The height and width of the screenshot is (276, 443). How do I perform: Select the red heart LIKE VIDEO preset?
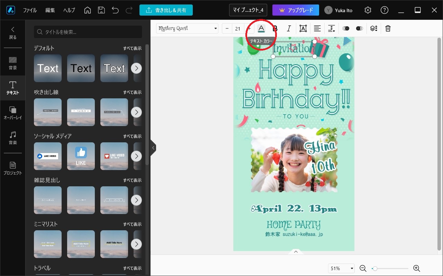(x=114, y=156)
